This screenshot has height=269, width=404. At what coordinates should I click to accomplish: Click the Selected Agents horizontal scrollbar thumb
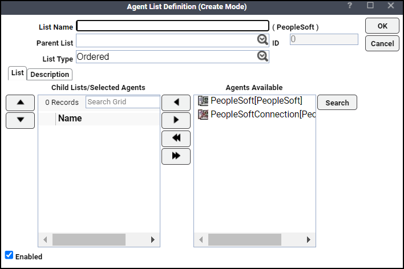(89, 240)
